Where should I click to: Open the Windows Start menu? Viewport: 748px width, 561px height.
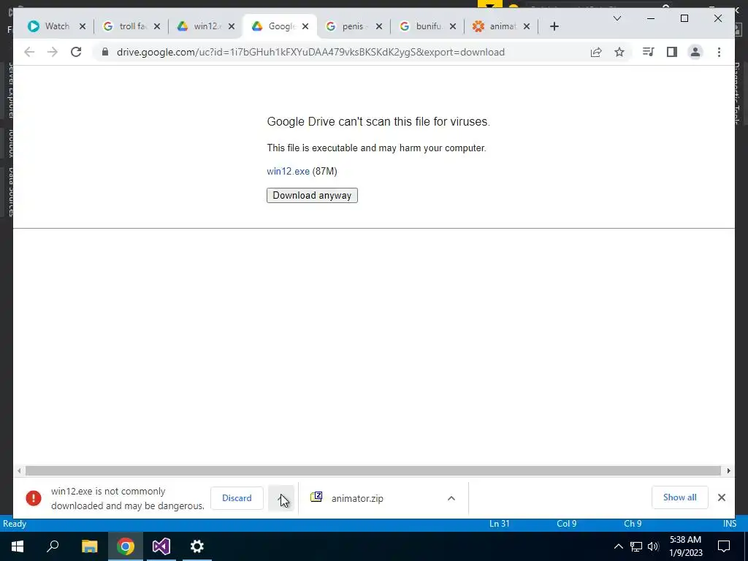[18, 546]
